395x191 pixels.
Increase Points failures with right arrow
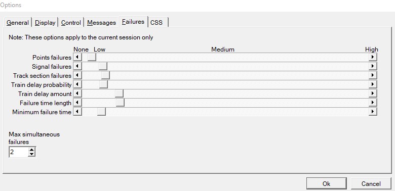coord(373,57)
